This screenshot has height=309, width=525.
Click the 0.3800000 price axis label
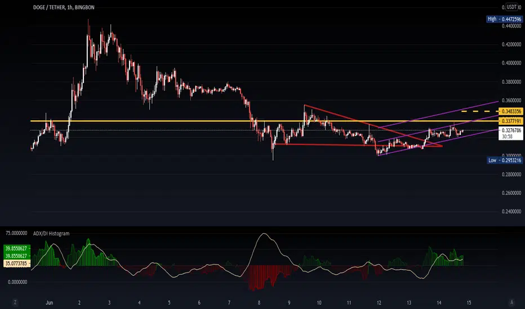pos(511,81)
